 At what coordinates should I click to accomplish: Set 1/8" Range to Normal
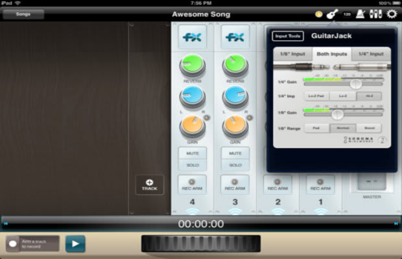[x=343, y=128]
